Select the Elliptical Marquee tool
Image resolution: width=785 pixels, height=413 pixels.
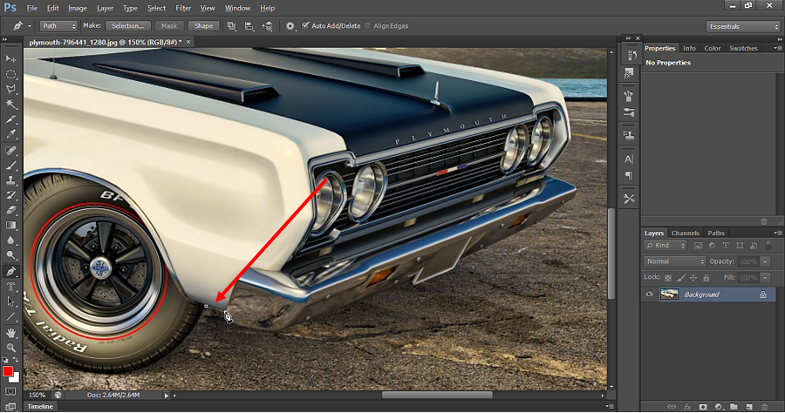(10, 74)
